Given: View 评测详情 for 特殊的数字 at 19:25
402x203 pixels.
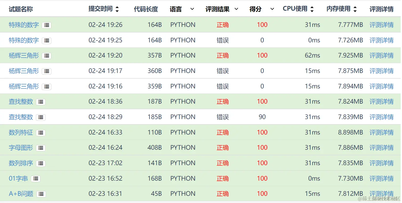Looking at the screenshot, I should click(x=382, y=40).
